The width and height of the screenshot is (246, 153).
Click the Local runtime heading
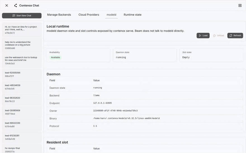click(x=58, y=26)
